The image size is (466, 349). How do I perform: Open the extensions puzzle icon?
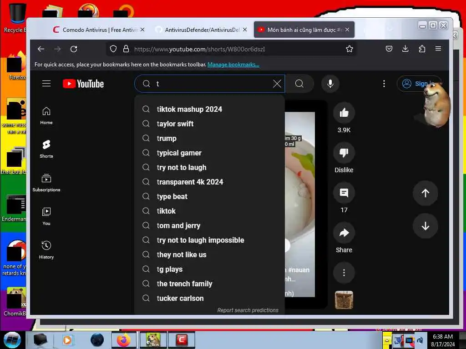422,49
